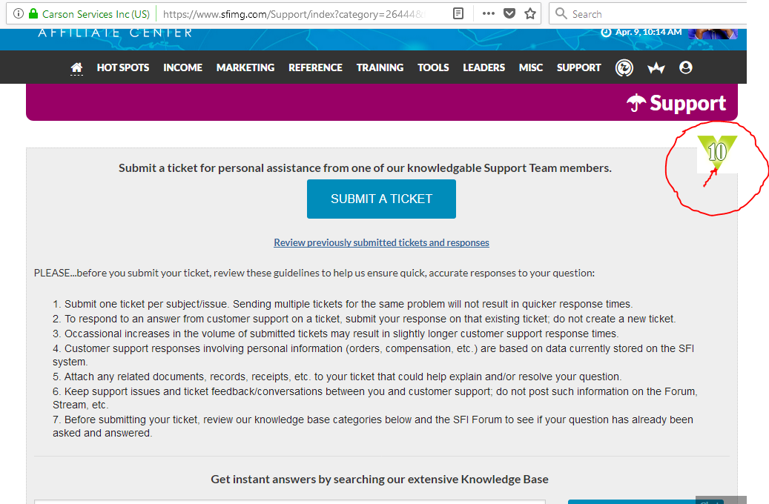Click the green padlock security icon
This screenshot has width=769, height=504.
pos(33,14)
